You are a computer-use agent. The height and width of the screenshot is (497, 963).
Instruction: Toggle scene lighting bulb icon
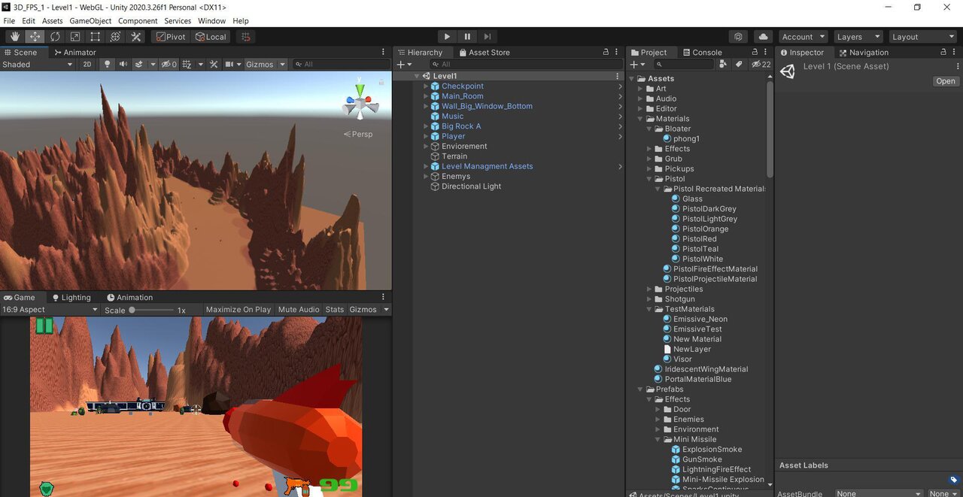[x=107, y=65]
